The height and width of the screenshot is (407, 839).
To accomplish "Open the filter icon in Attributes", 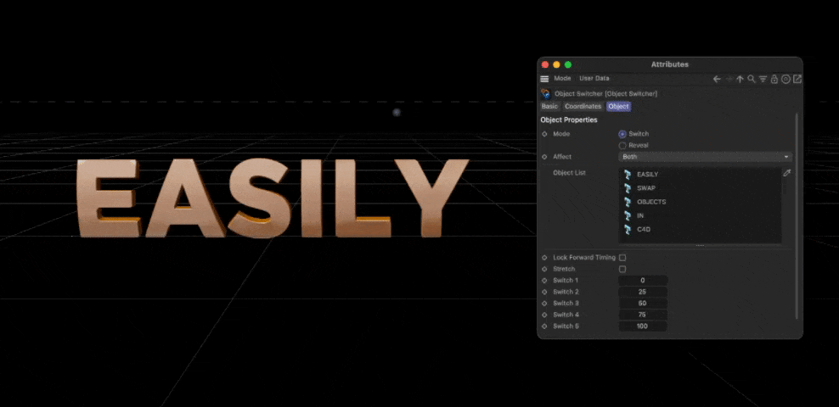I will pos(763,79).
